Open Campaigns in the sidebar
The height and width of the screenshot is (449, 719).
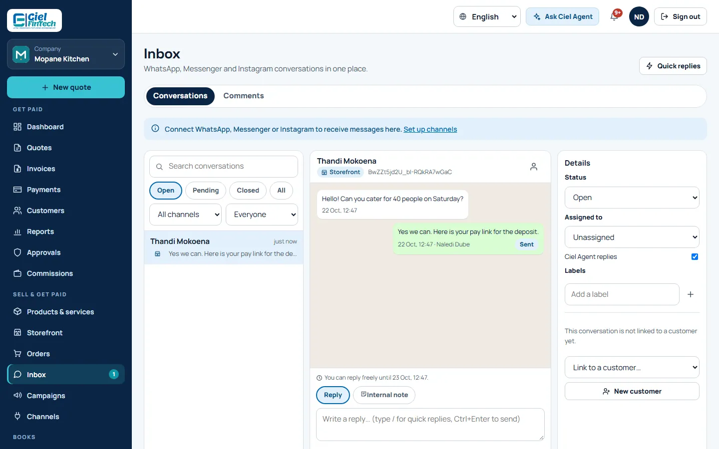point(66,396)
